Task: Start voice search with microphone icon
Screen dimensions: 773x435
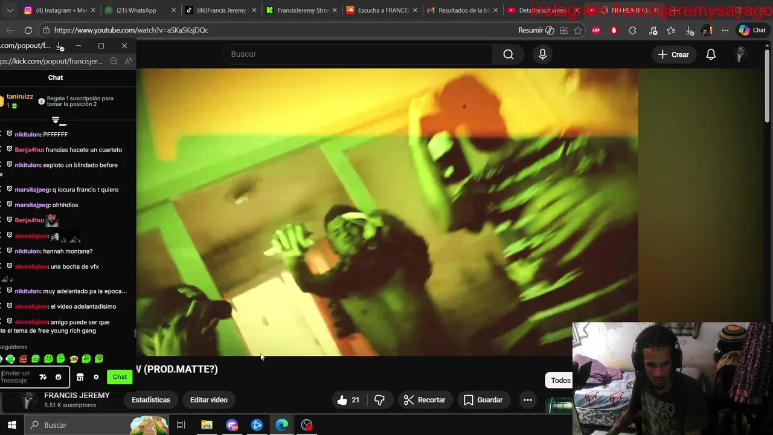Action: (542, 54)
